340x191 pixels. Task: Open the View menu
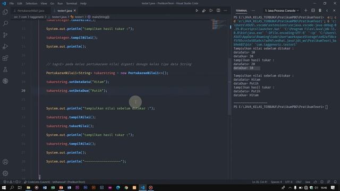tap(44, 4)
